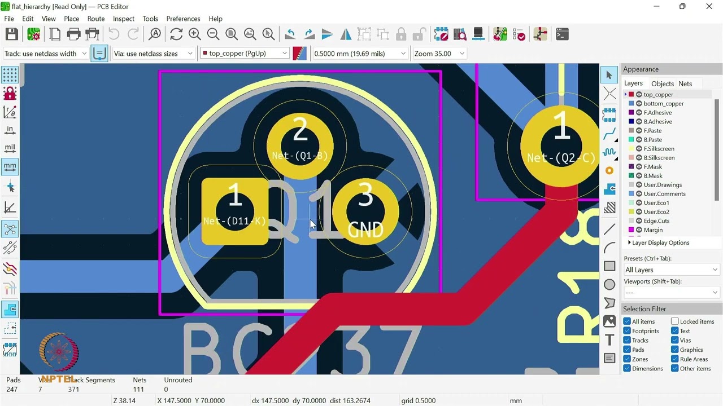The image size is (723, 406).
Task: Select the Draw line tool
Action: 609,229
